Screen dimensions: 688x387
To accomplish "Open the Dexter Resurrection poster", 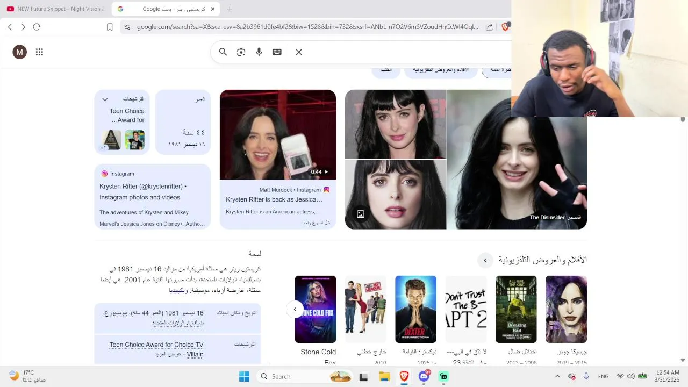I will tap(415, 309).
